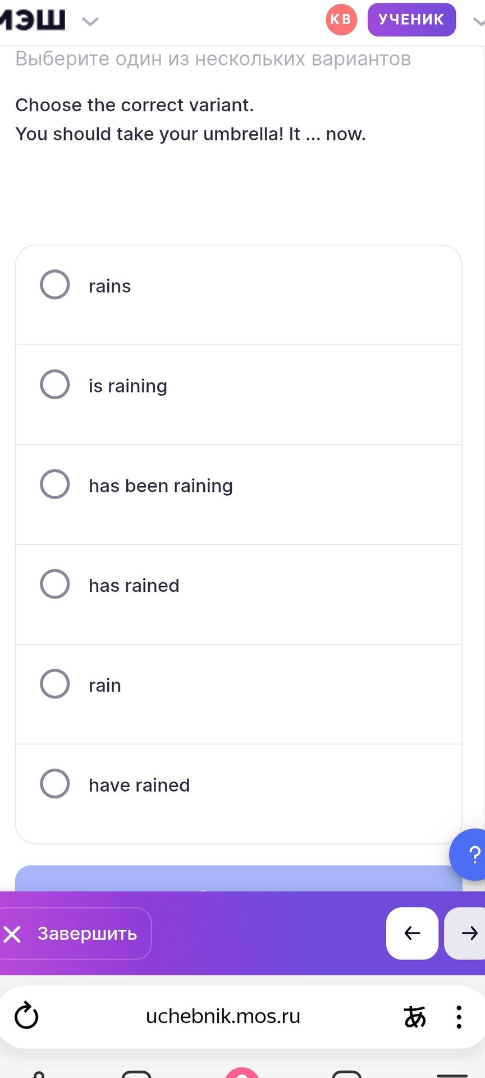485x1078 pixels.
Task: Click the uchebnik.mos.ru address bar
Action: 223,1016
